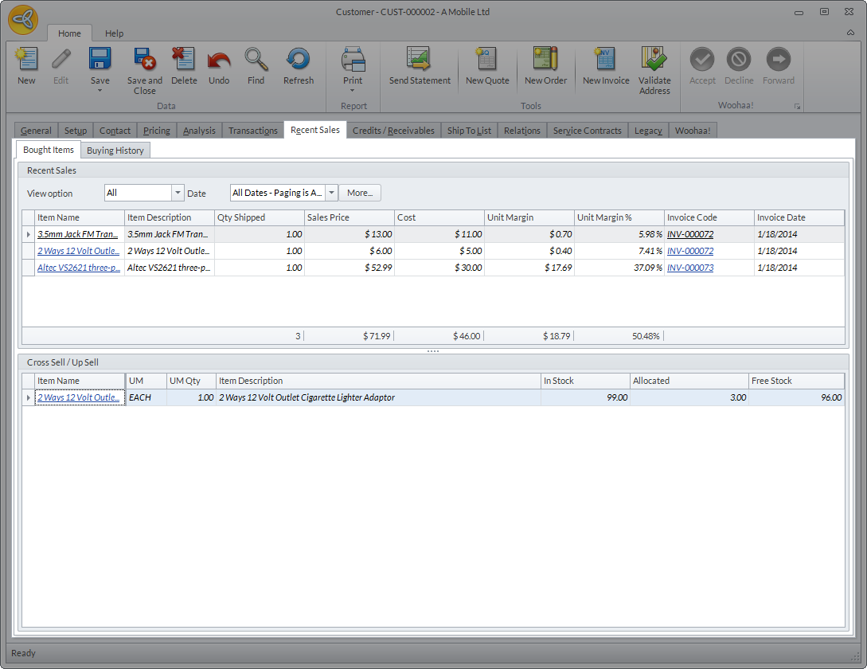Click the New Order icon
The width and height of the screenshot is (867, 669).
(x=545, y=60)
